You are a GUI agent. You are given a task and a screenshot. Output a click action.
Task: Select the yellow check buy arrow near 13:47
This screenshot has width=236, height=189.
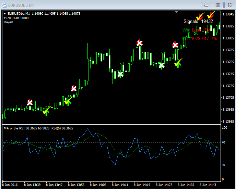tap(46, 111)
